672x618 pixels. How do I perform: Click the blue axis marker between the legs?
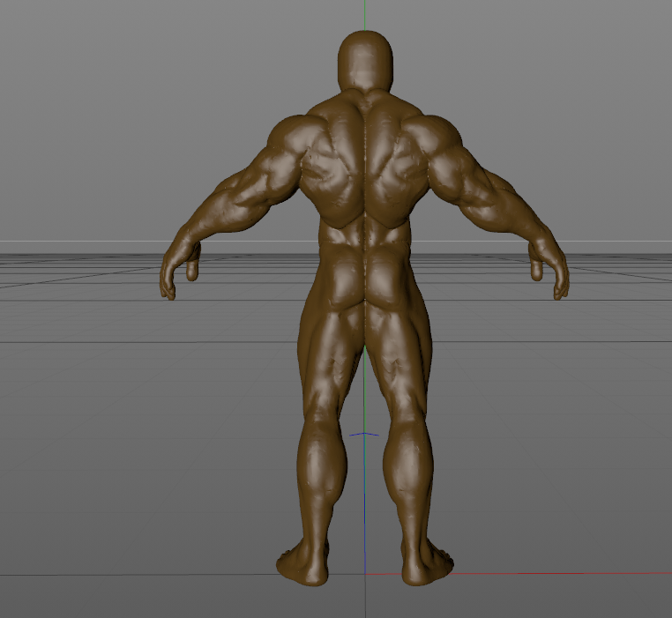point(365,434)
